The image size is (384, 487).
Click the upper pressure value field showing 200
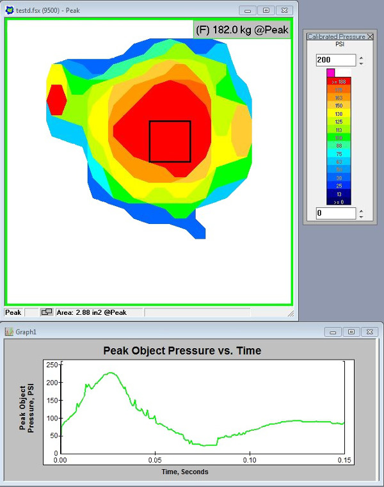(336, 60)
